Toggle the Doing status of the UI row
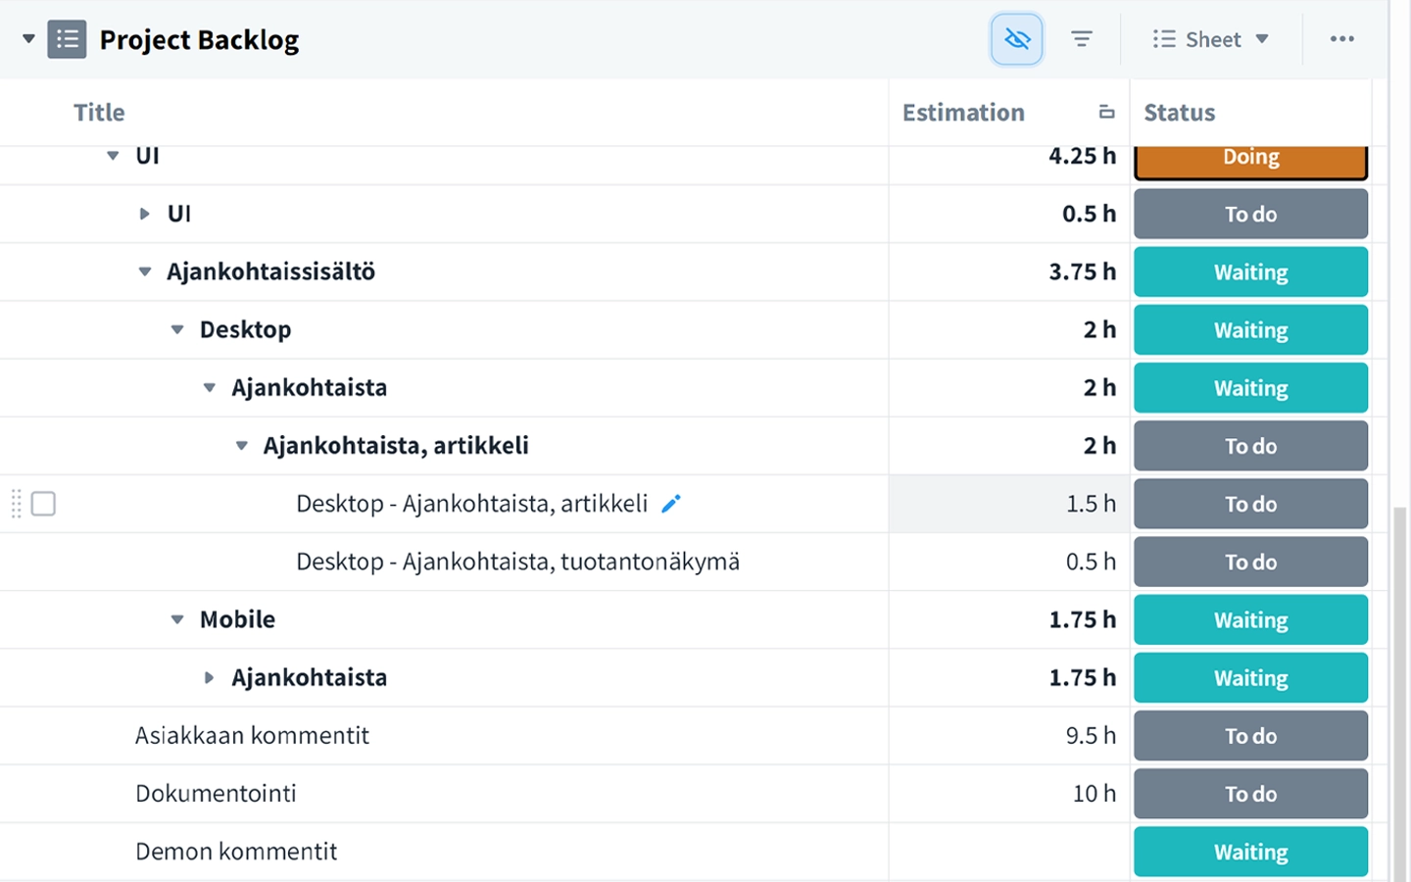 [x=1250, y=157]
